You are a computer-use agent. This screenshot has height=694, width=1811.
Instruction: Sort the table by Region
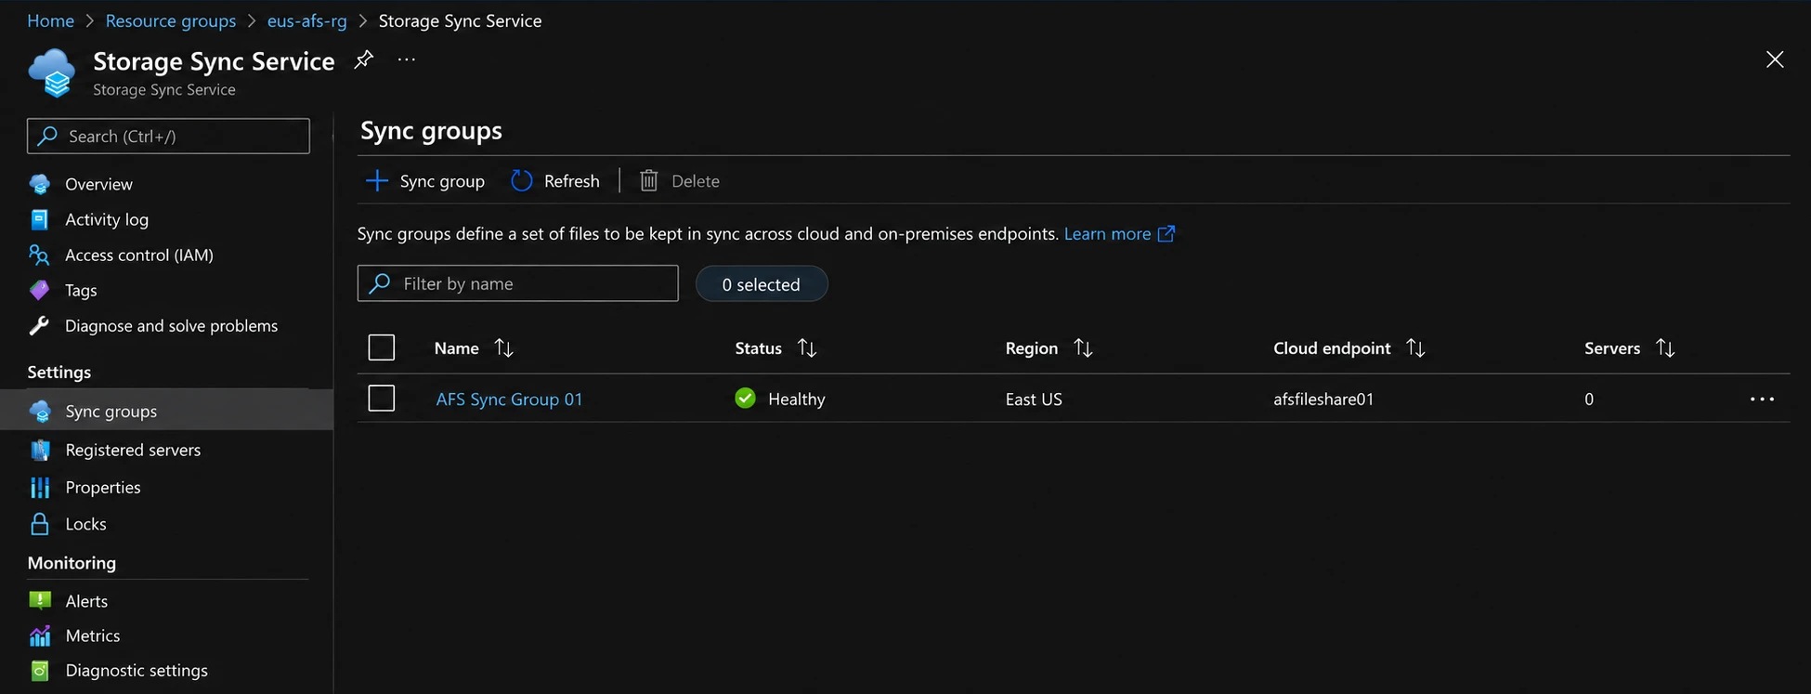(1083, 347)
